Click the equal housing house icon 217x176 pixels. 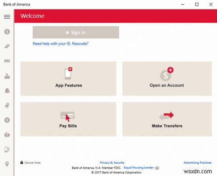157,168
